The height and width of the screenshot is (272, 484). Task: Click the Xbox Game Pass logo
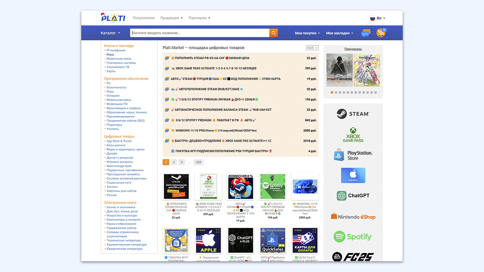[353, 135]
